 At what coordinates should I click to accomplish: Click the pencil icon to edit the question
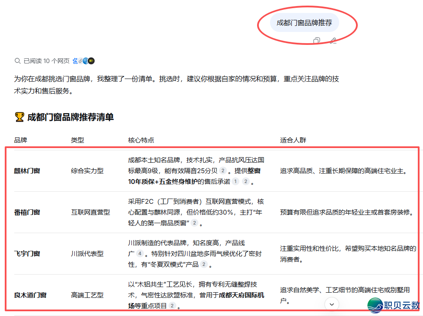tap(333, 41)
